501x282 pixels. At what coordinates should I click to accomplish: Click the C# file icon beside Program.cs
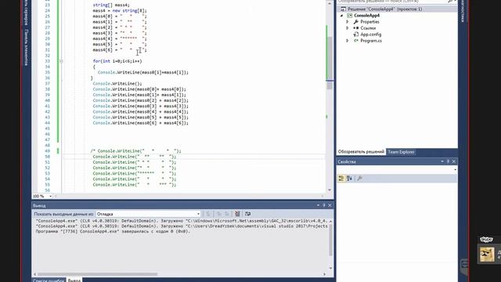(x=356, y=41)
